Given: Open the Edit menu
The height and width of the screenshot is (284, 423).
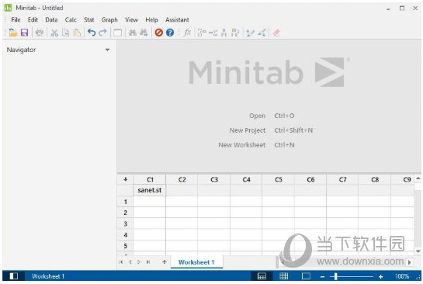Looking at the screenshot, I should point(33,19).
